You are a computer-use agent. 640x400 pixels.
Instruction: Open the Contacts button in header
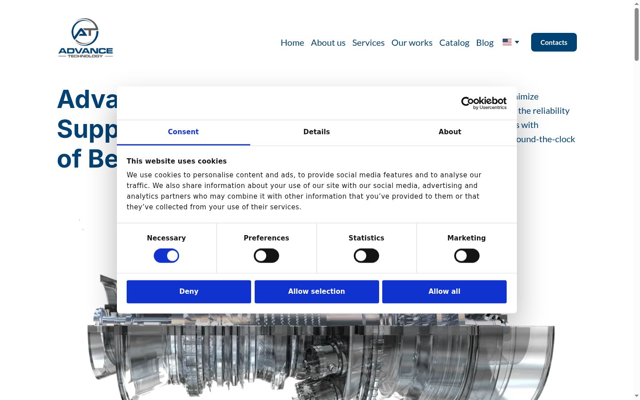(x=554, y=42)
